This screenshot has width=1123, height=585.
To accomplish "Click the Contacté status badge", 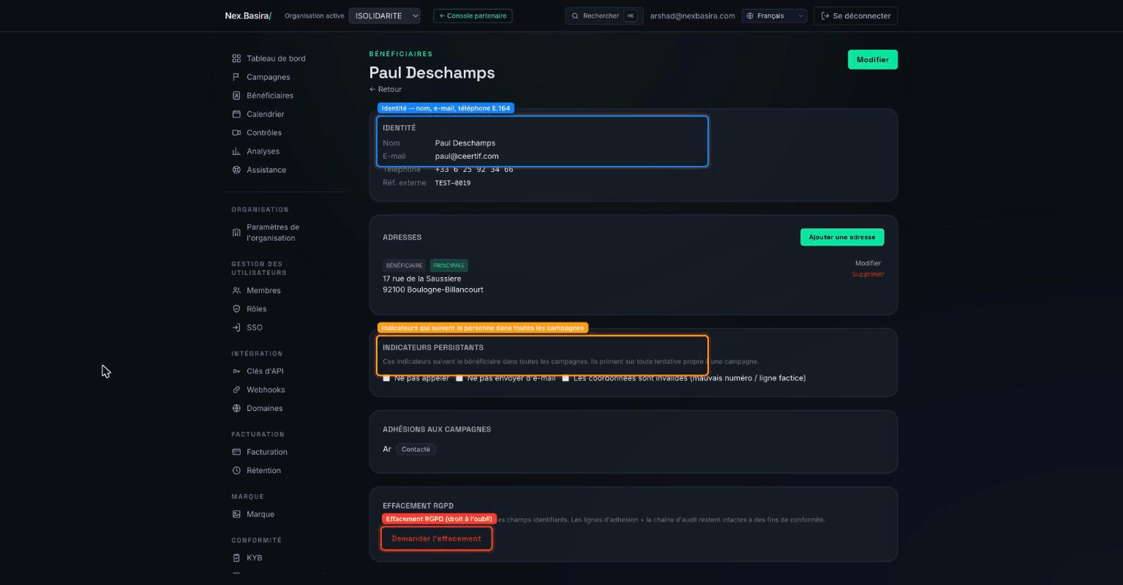I will point(416,449).
